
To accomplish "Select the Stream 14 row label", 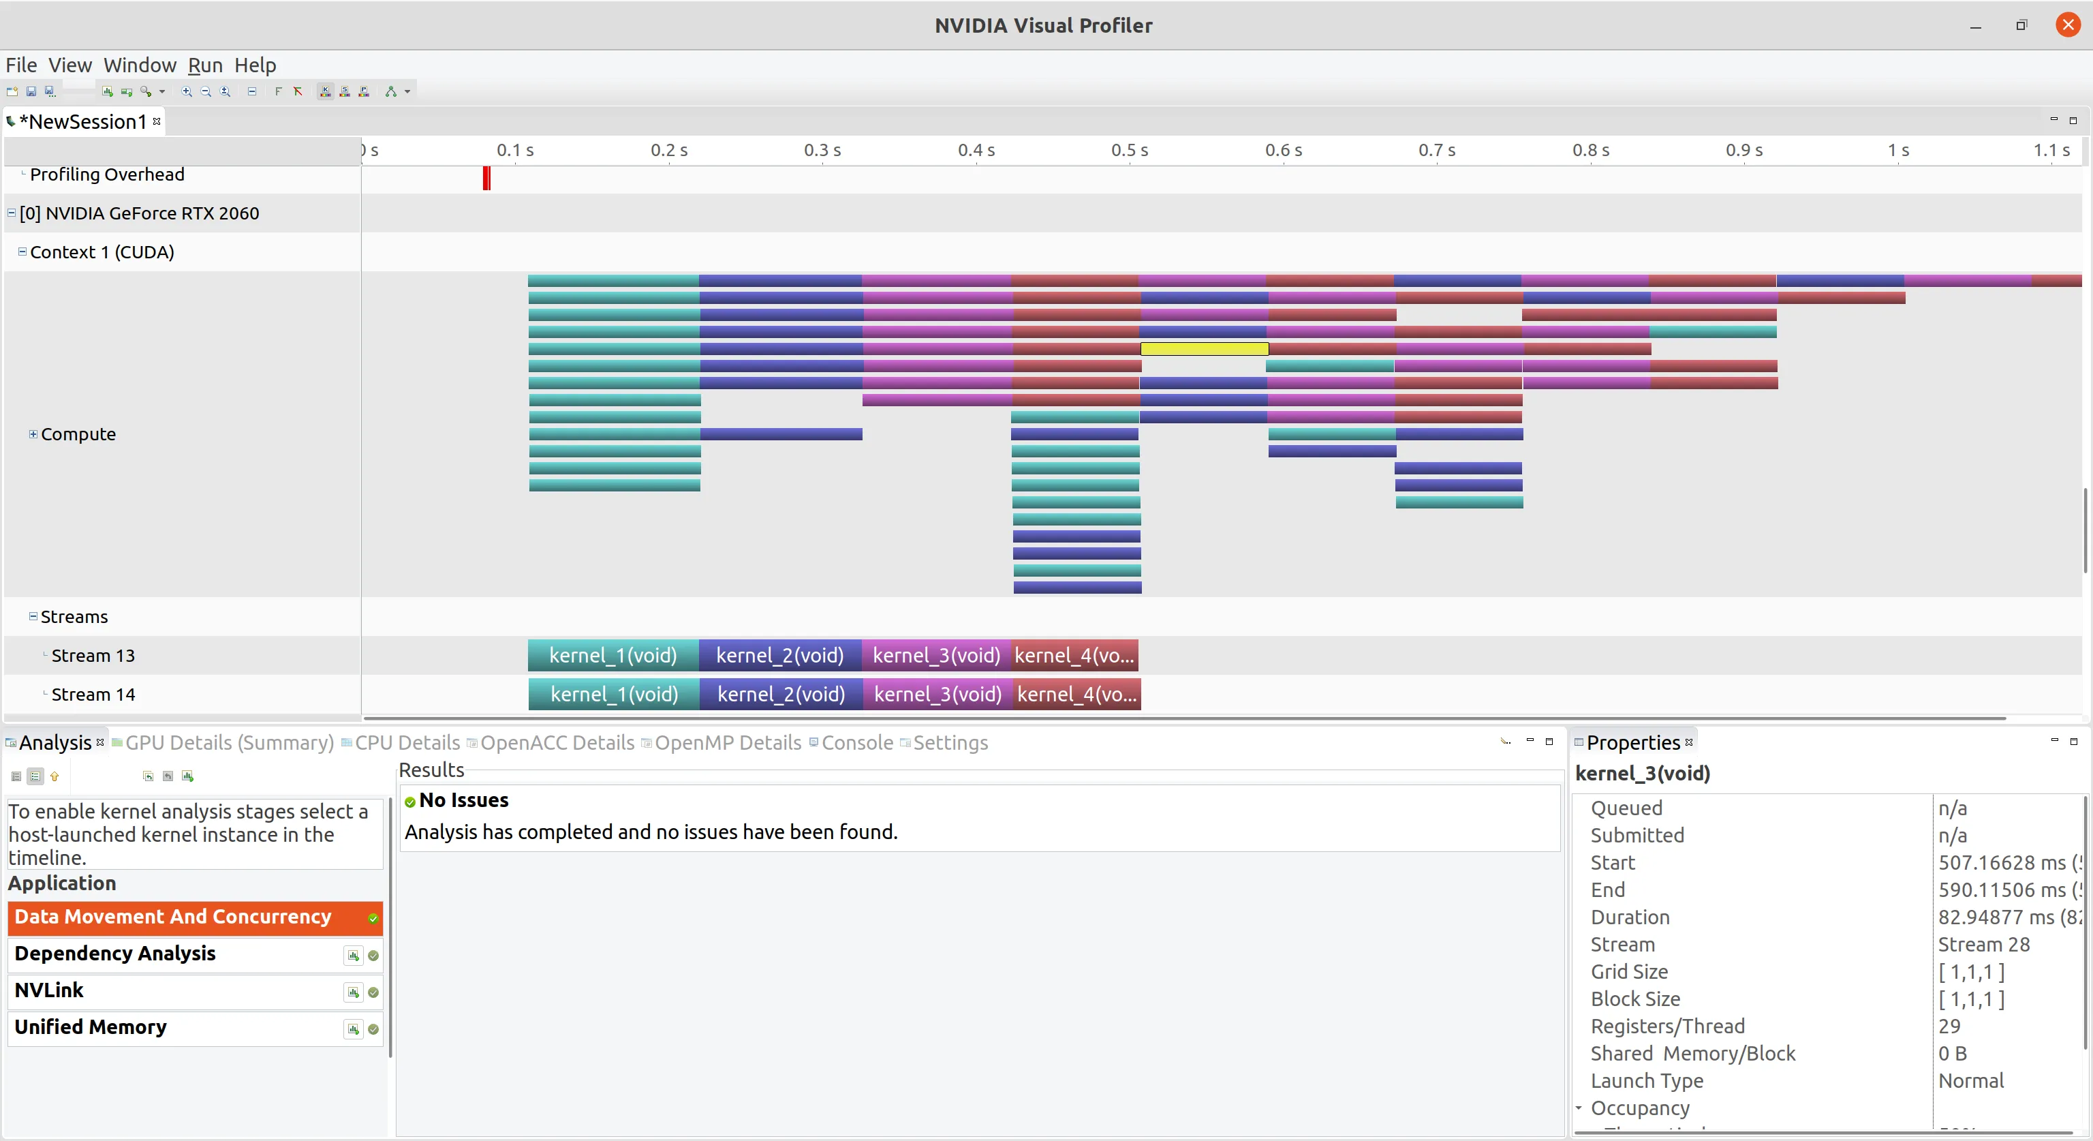I will click(93, 695).
